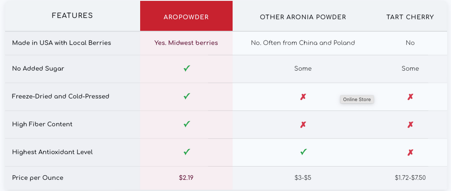Click the TART CHERRY column header

pos(410,17)
